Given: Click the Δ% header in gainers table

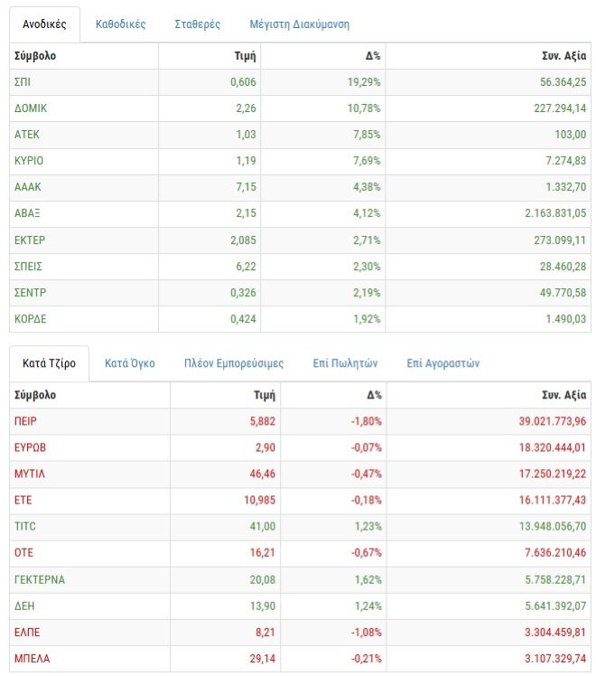Looking at the screenshot, I should coord(373,56).
